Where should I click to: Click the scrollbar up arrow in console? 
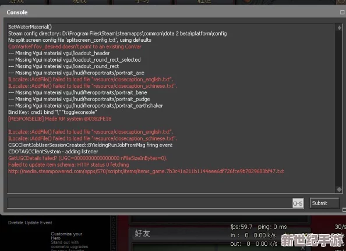(x=340, y=28)
